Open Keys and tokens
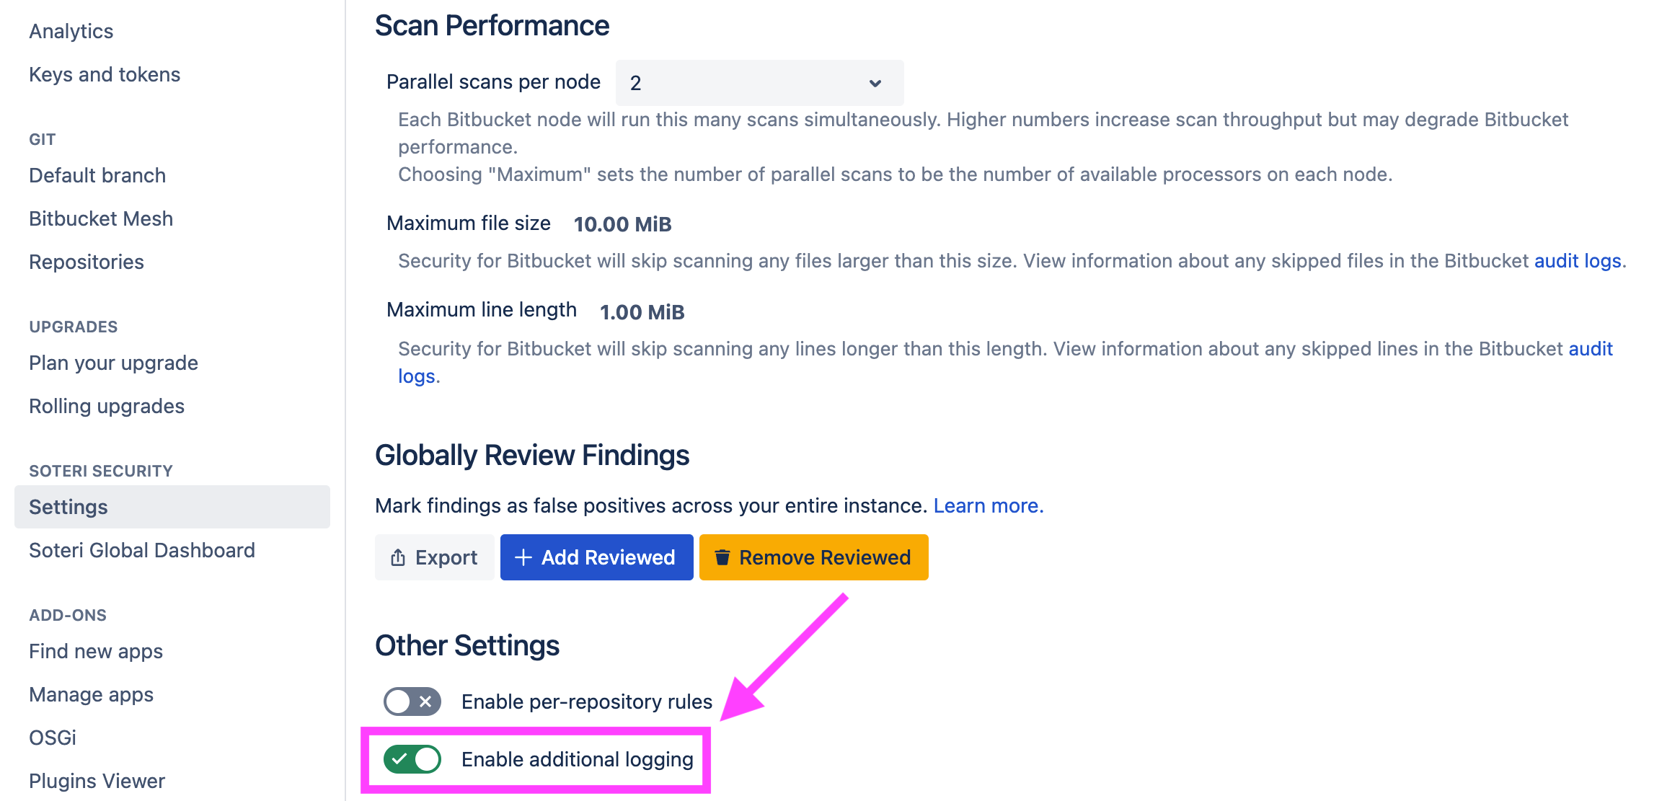The height and width of the screenshot is (801, 1680). click(x=105, y=74)
